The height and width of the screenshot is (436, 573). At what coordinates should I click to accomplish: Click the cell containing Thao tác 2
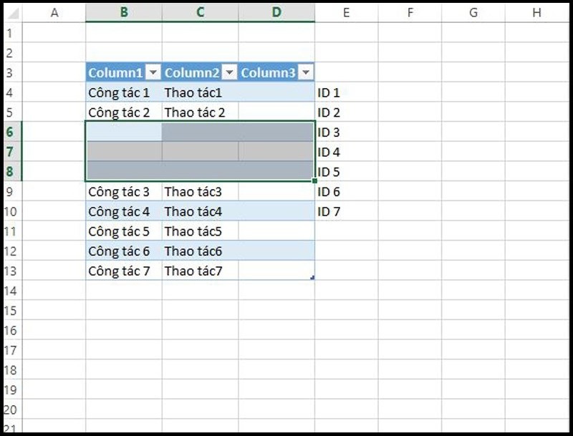[x=201, y=112]
